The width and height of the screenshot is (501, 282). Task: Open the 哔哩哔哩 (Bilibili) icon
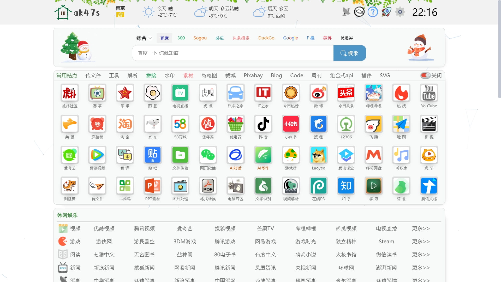tap(374, 93)
